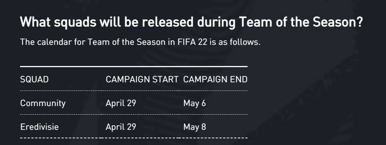Viewport: 386px width, 145px height.
Task: Click the CAMPAIGN END column header
Action: [216, 79]
